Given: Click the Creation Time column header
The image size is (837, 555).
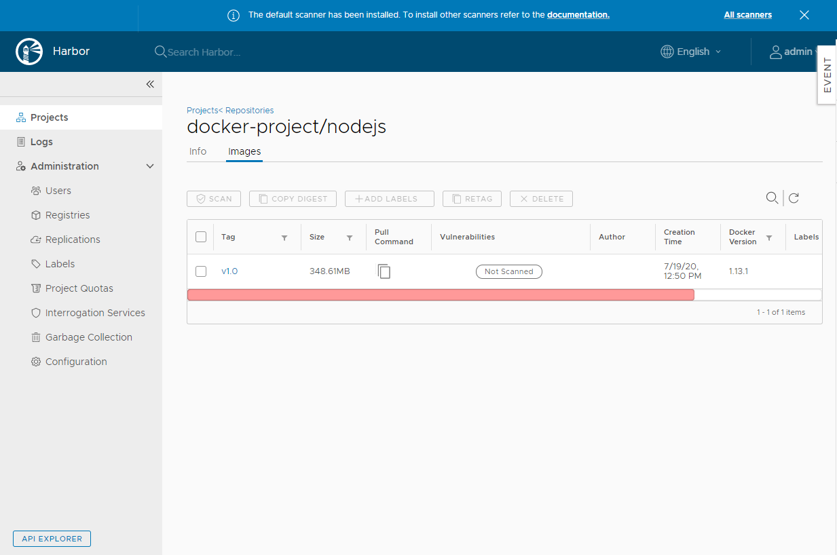Looking at the screenshot, I should (680, 237).
